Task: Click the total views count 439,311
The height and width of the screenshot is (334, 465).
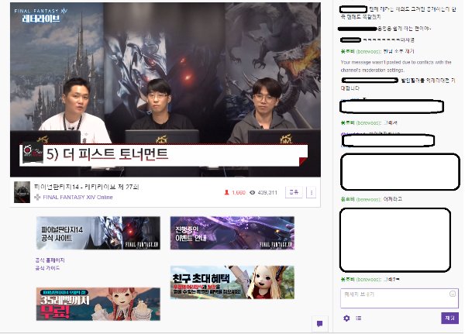Action: click(267, 192)
